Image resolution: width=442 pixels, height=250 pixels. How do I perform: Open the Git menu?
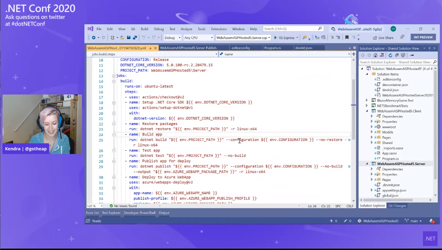tap(133, 29)
